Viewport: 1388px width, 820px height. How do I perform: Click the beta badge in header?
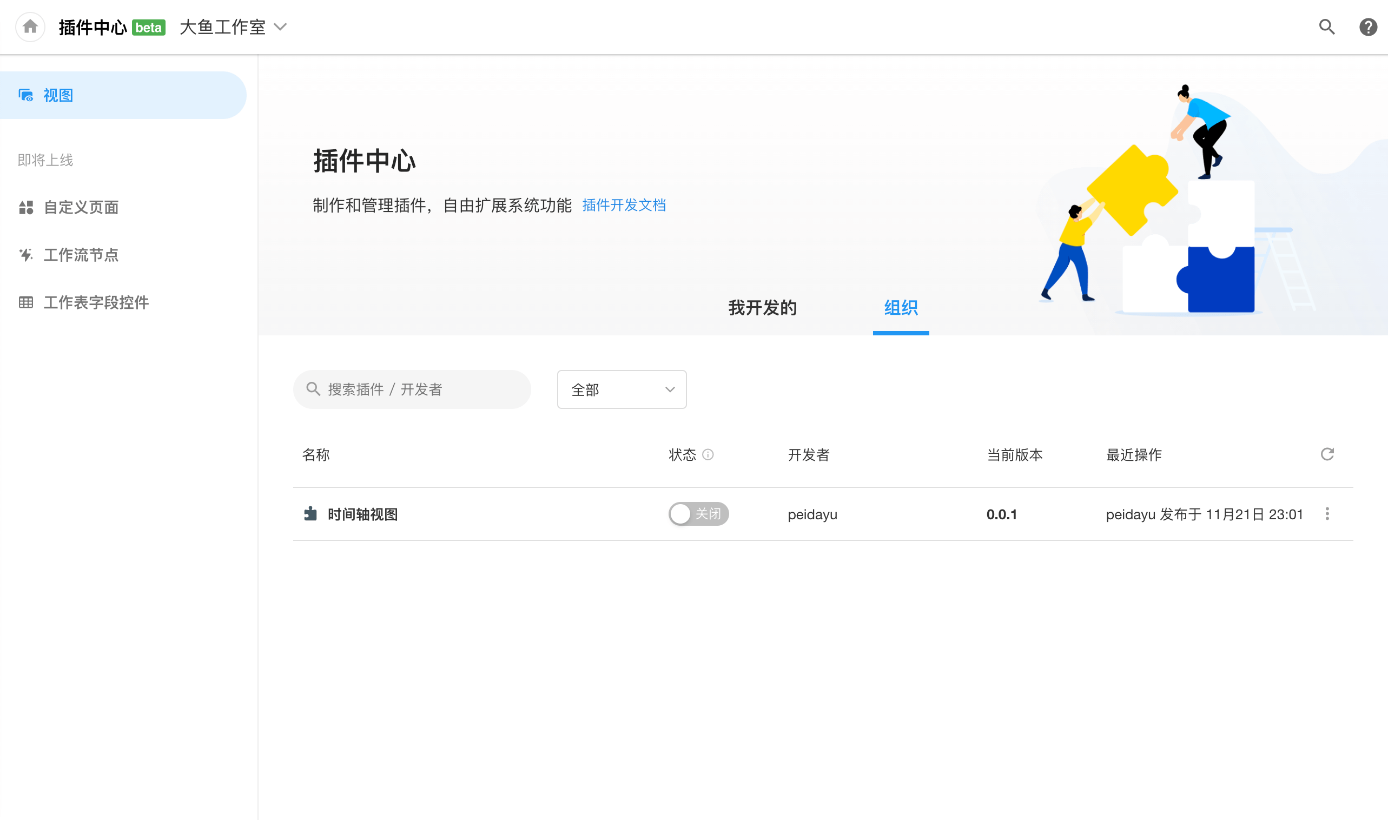click(x=149, y=27)
